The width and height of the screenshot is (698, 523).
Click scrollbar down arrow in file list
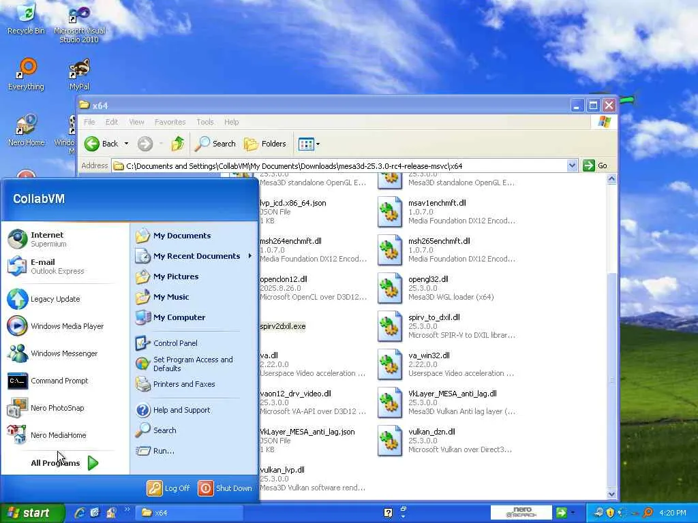pos(611,494)
